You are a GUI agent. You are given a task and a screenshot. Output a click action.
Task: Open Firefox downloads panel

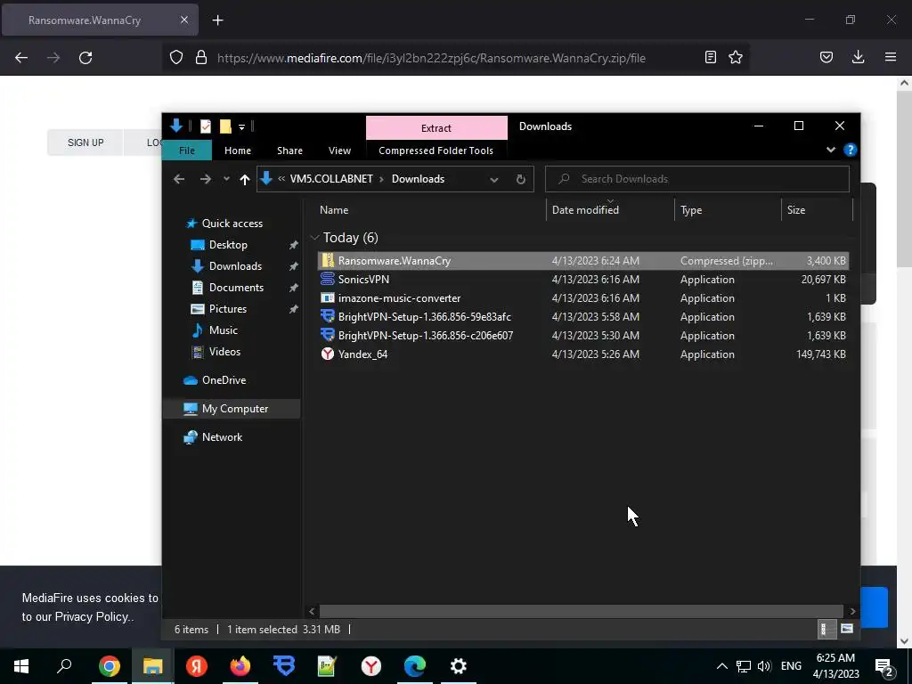pos(858,57)
